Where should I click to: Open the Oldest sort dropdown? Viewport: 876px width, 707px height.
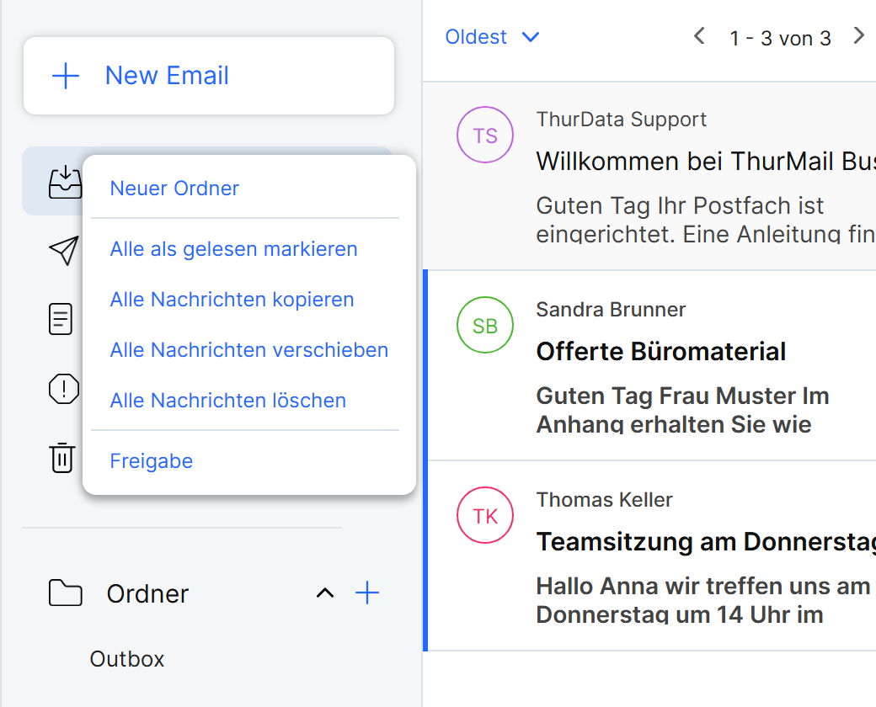(x=492, y=37)
